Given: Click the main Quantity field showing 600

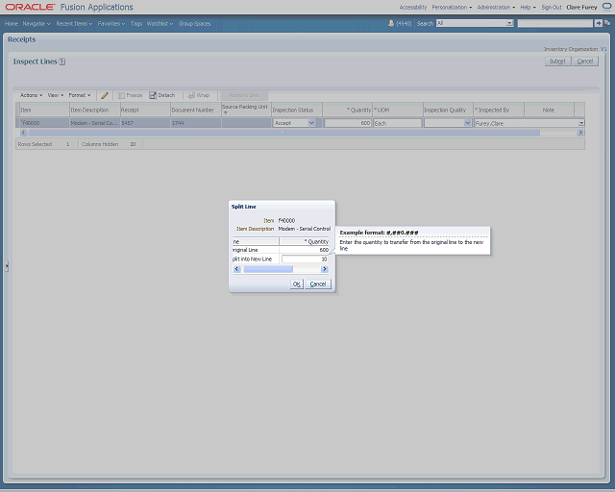Looking at the screenshot, I should click(348, 123).
